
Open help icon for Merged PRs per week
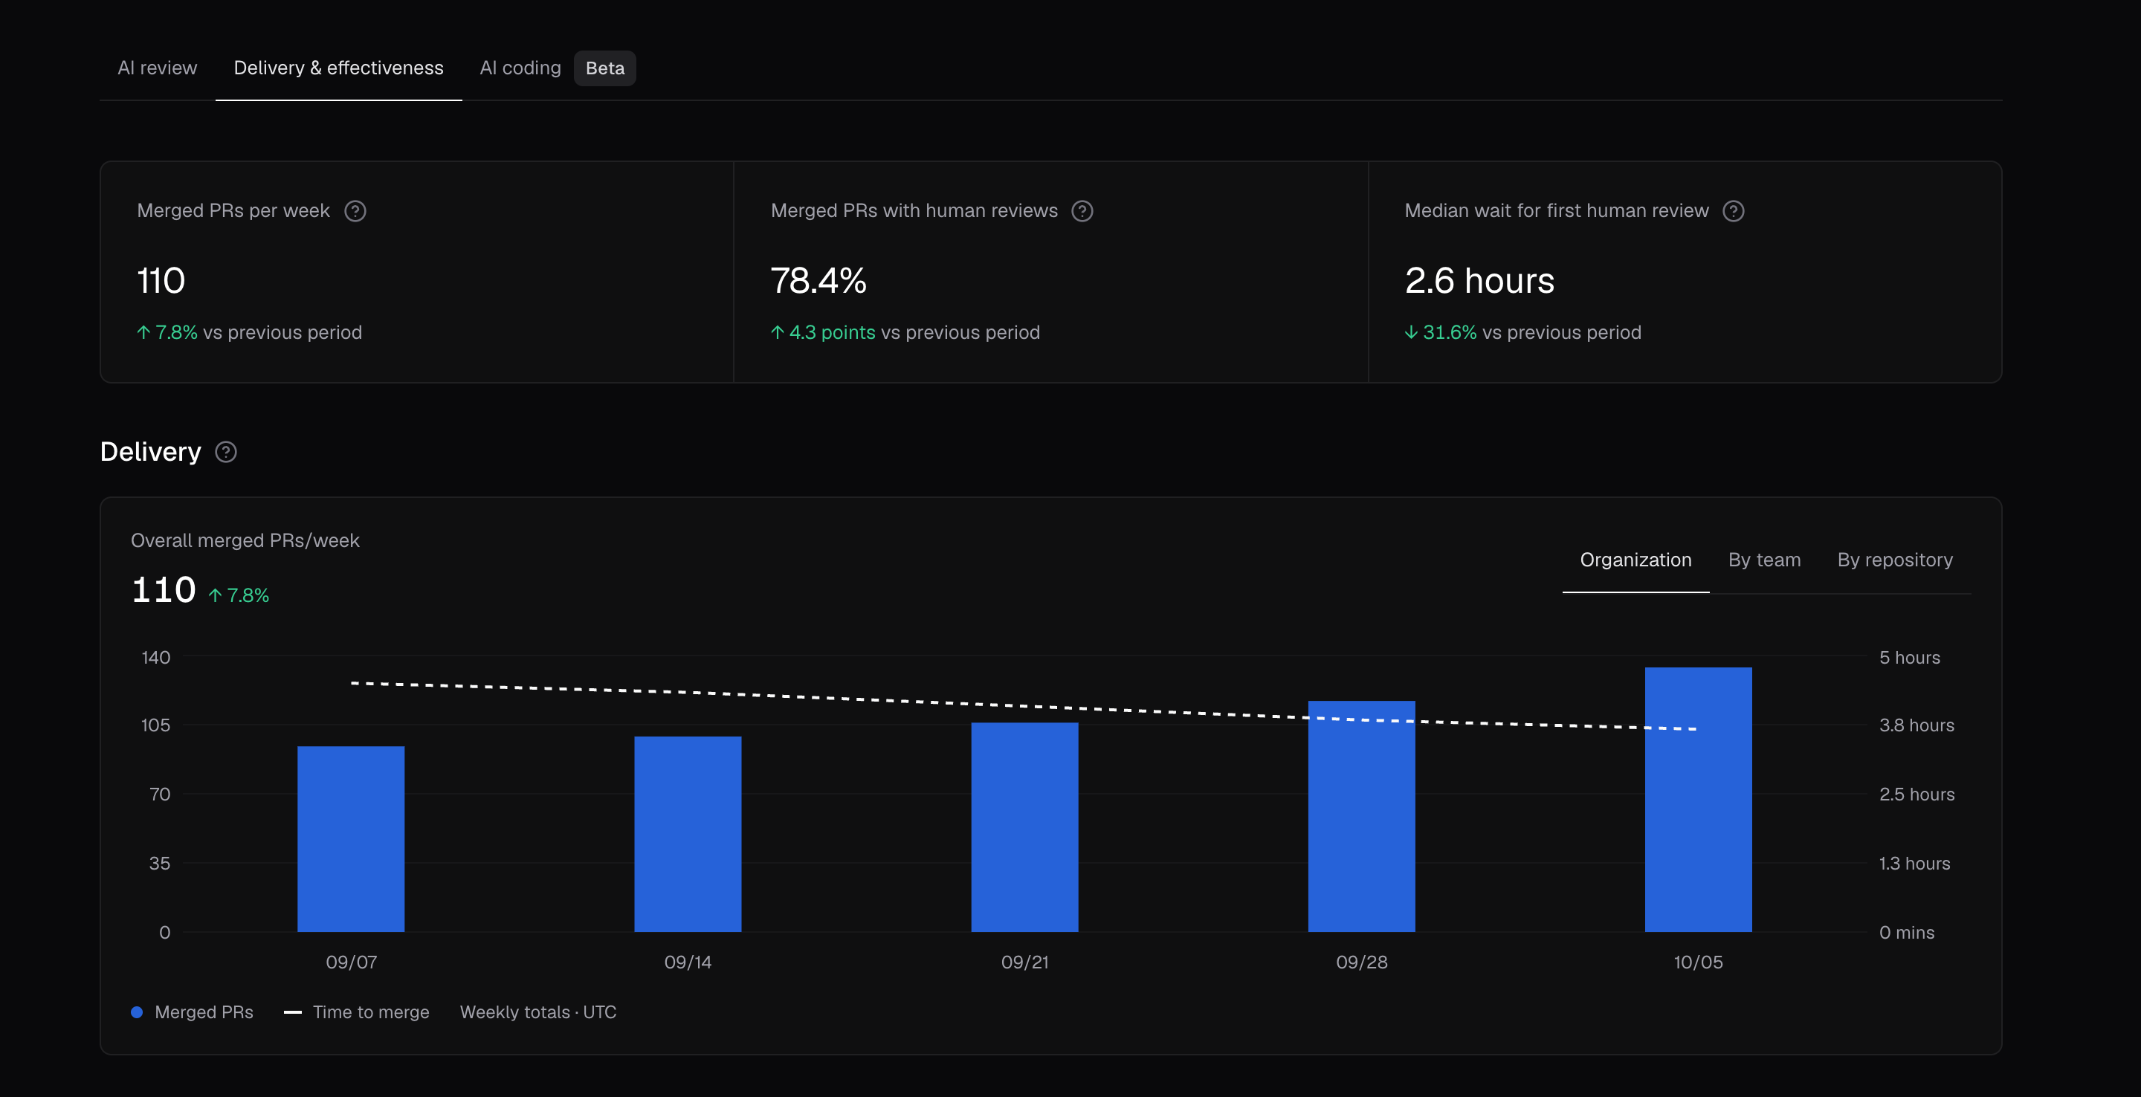click(355, 211)
